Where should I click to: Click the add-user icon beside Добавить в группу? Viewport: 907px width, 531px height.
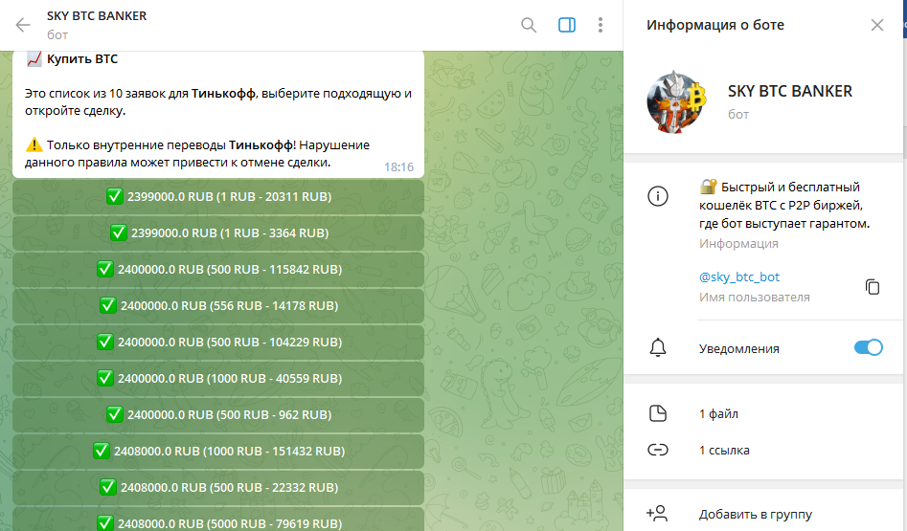[657, 513]
